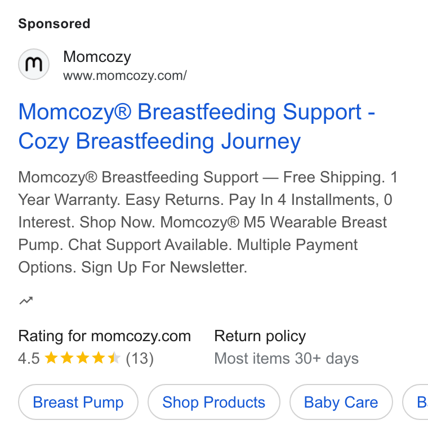Viewport: 428px width, 438px height.
Task: Click the partially visible chip after Baby Care
Action: point(416,402)
